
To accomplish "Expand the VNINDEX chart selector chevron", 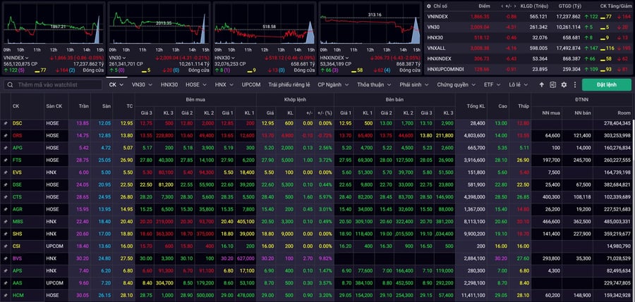I will click(27, 58).
